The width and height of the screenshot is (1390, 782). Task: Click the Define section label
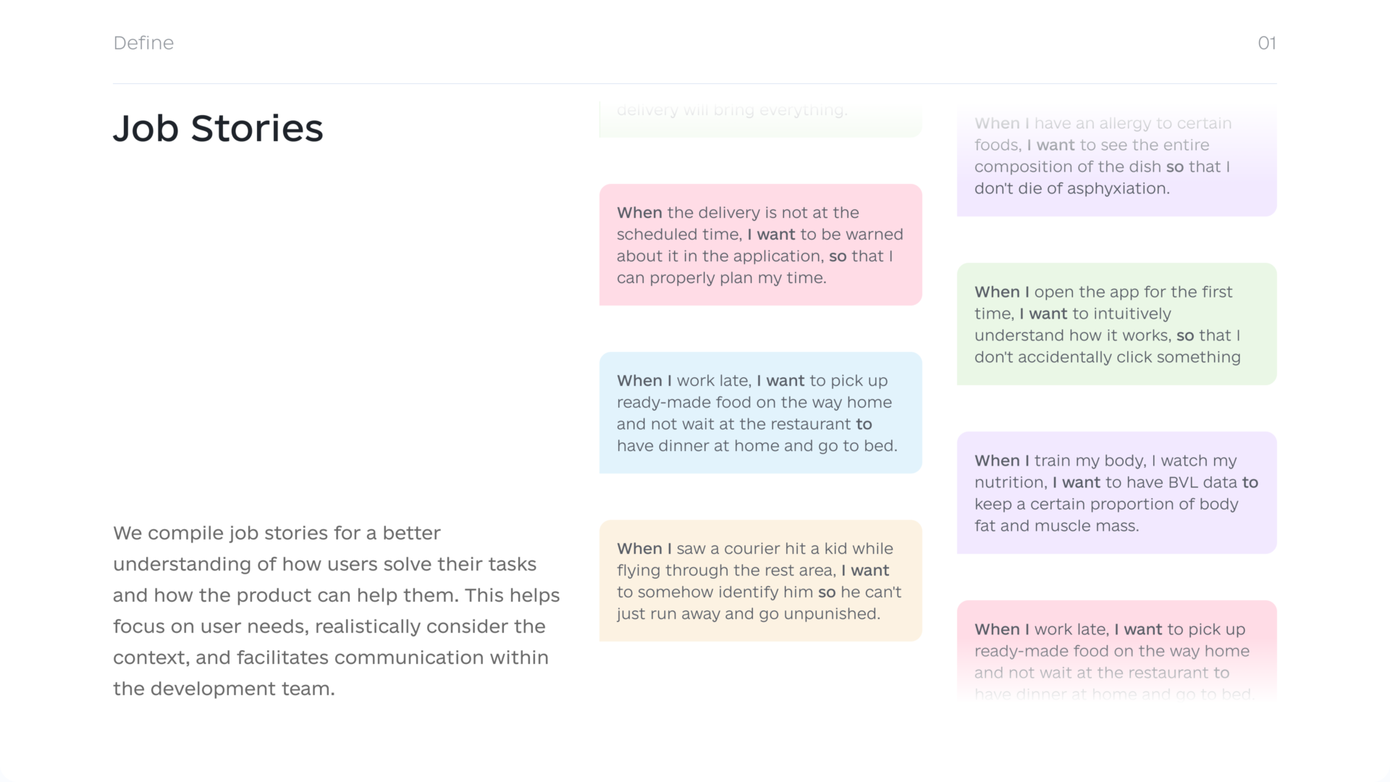point(143,43)
